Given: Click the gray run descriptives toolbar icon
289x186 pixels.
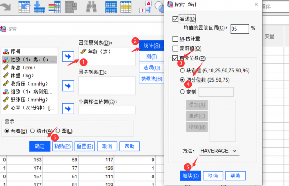Looking at the screenshot, I should [x=71, y=7].
